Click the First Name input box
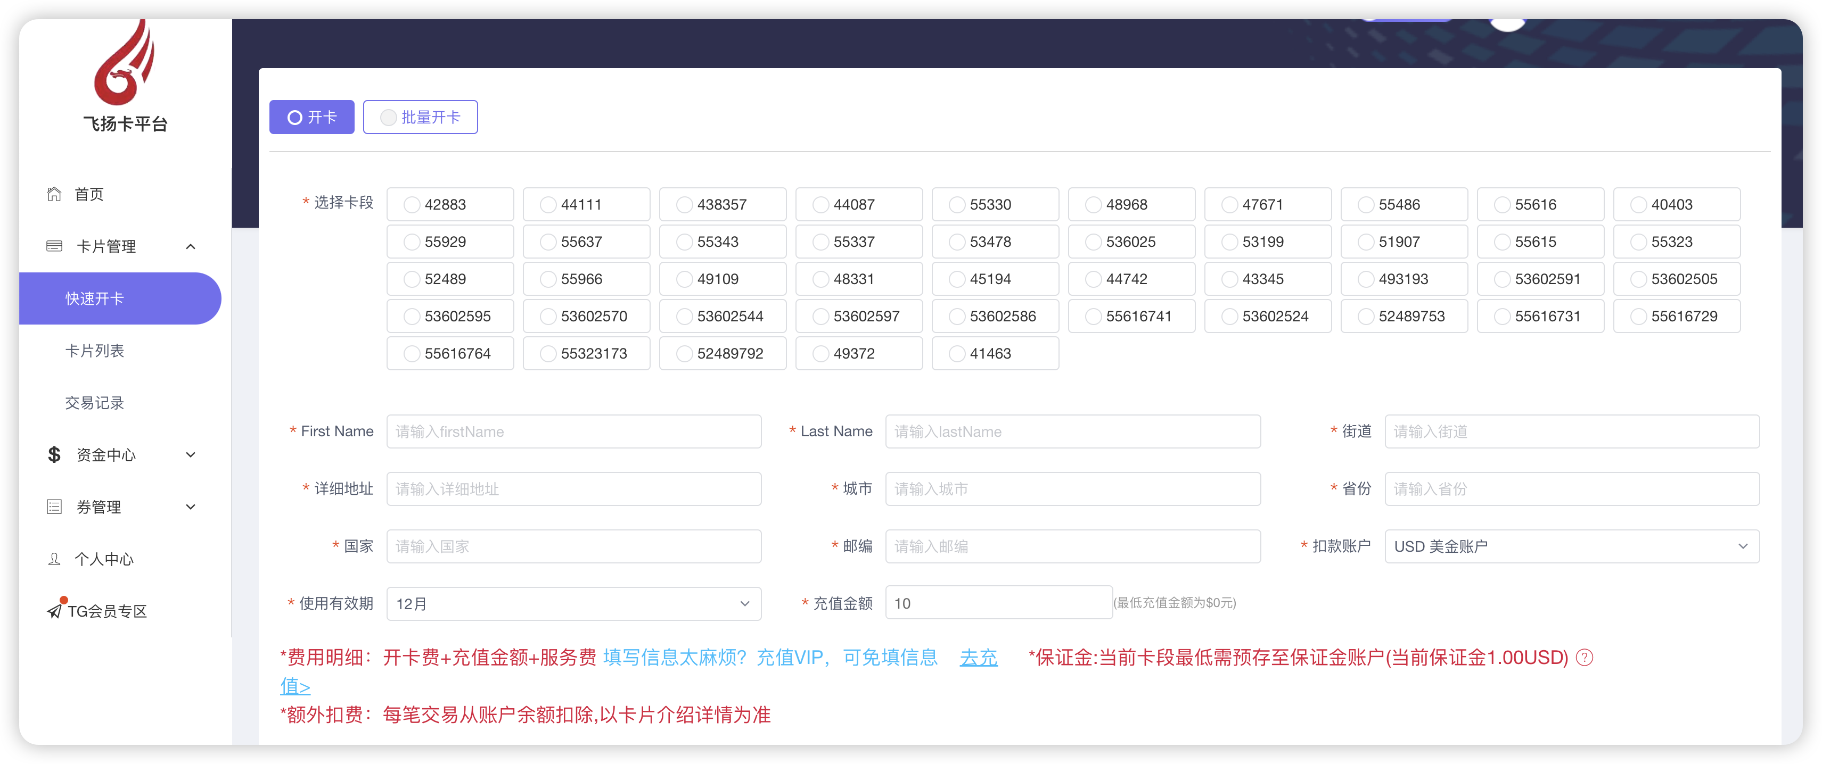Viewport: 1822px width, 764px height. point(573,431)
